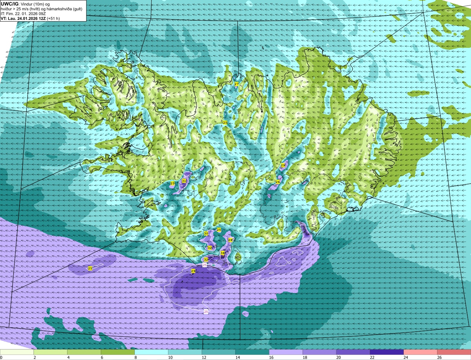
Task: Select the dark teal 14–16 colorbar segment
Action: (x=253, y=352)
